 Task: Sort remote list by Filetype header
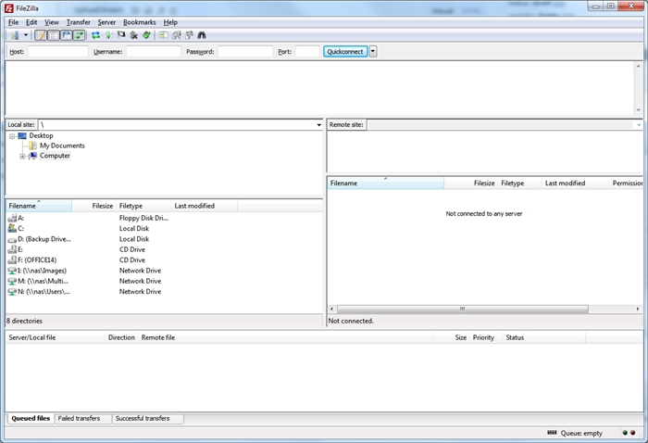pos(519,184)
